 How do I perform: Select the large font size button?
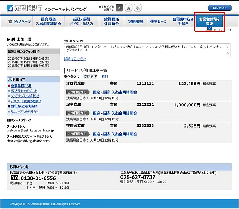(x=138, y=8)
